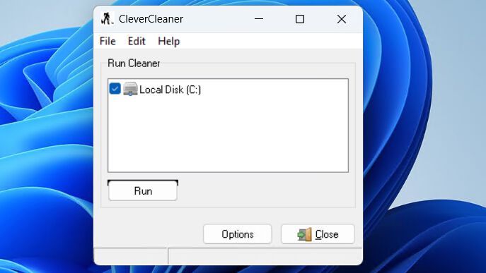Uncheck the Local Disk (C:) checkbox
Viewport: 486px width, 273px height.
click(115, 89)
